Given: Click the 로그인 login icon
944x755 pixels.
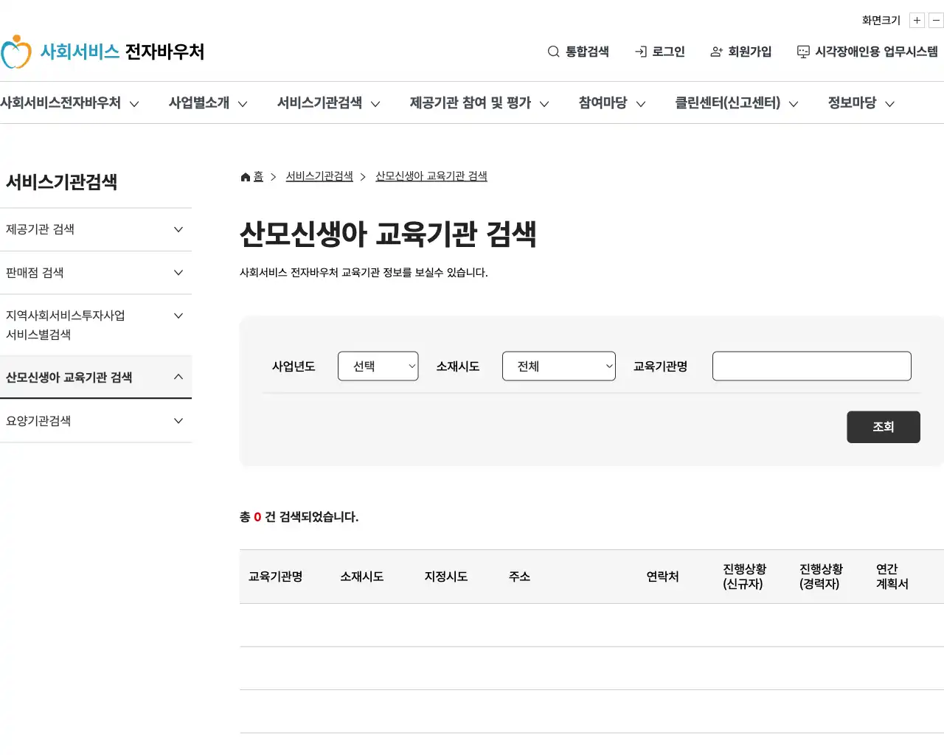Looking at the screenshot, I should [639, 52].
